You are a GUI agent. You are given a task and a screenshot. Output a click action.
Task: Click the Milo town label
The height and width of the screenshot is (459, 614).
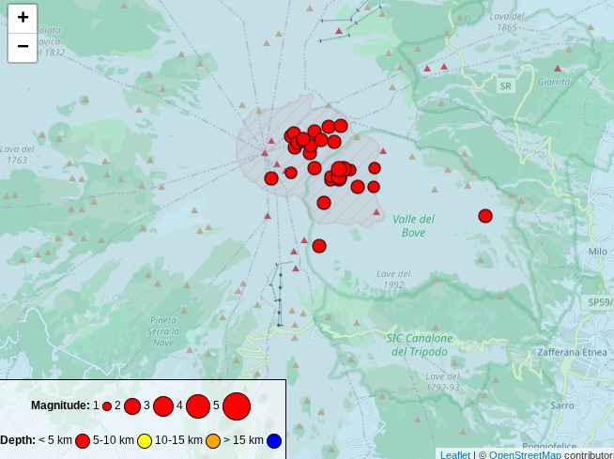(x=597, y=252)
